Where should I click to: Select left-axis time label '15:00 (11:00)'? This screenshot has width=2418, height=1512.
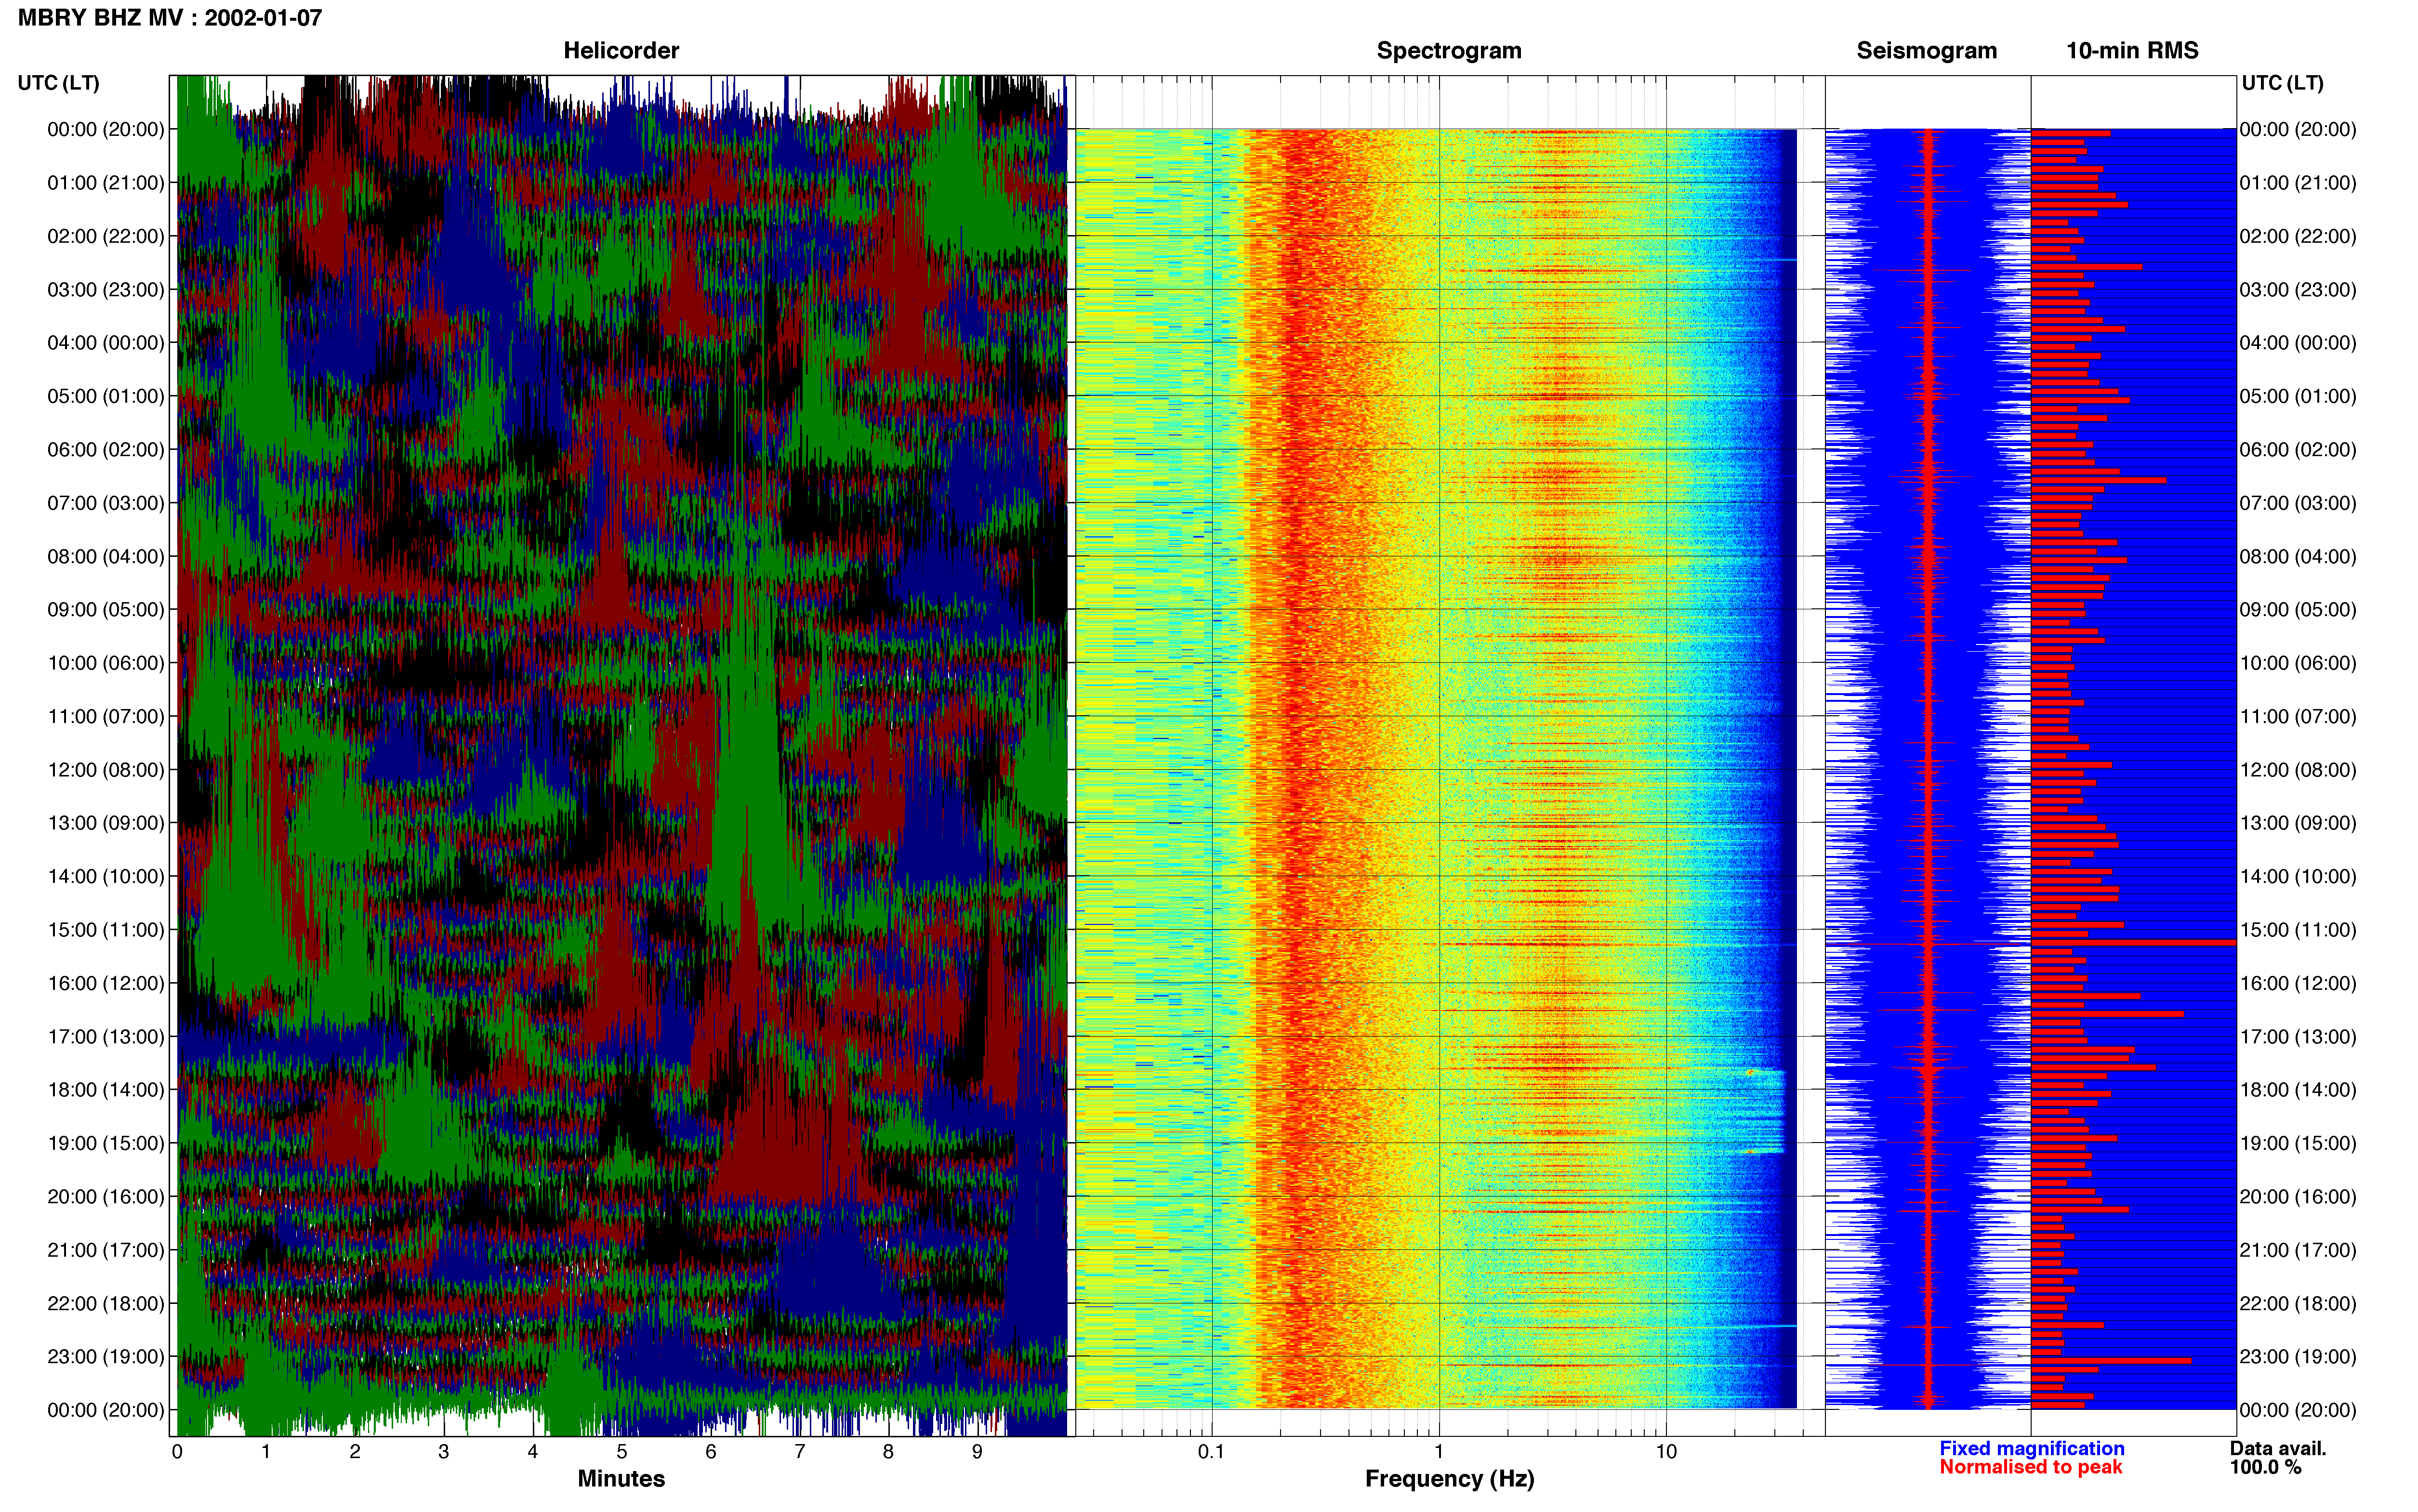[x=106, y=930]
